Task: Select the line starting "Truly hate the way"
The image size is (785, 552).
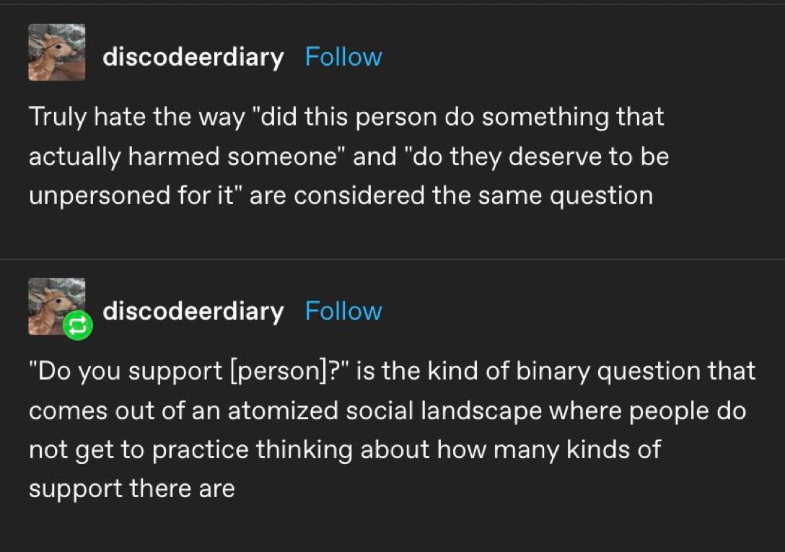Action: coord(346,117)
